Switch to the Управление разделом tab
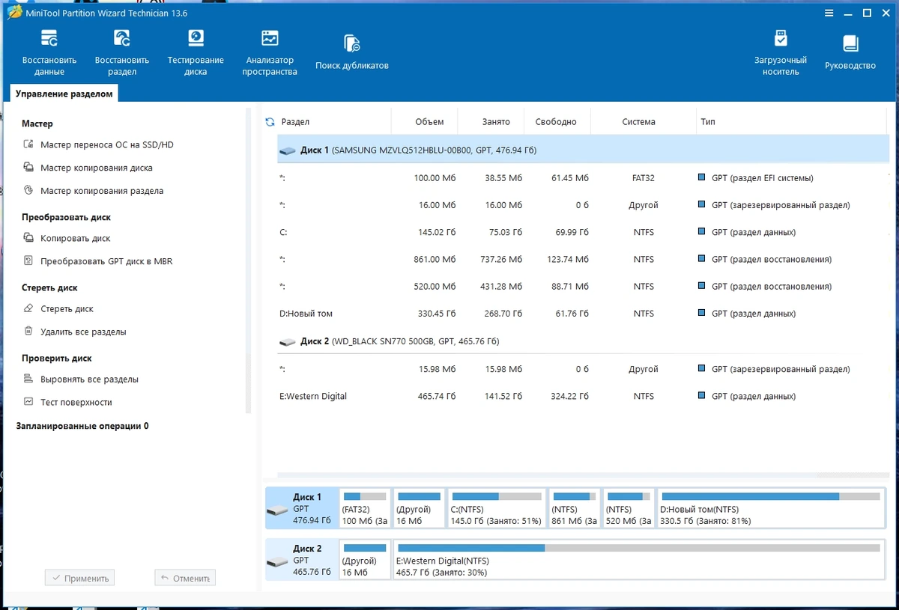The width and height of the screenshot is (899, 610). click(64, 94)
